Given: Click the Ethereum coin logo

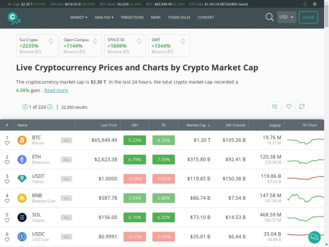Looking at the screenshot, I should (x=22, y=159).
